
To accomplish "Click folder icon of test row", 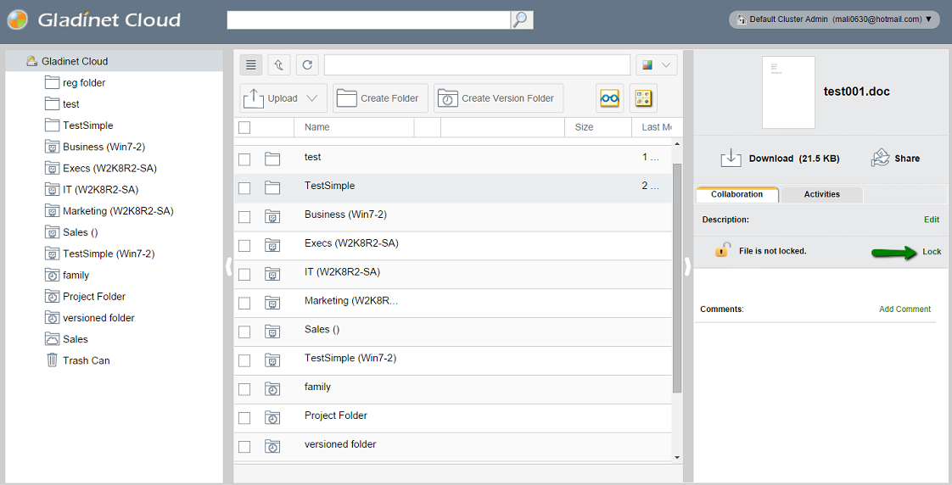I will [x=272, y=159].
